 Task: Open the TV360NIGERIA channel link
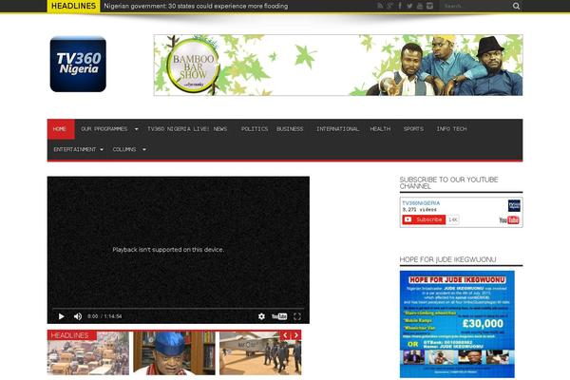pyautogui.click(x=421, y=203)
